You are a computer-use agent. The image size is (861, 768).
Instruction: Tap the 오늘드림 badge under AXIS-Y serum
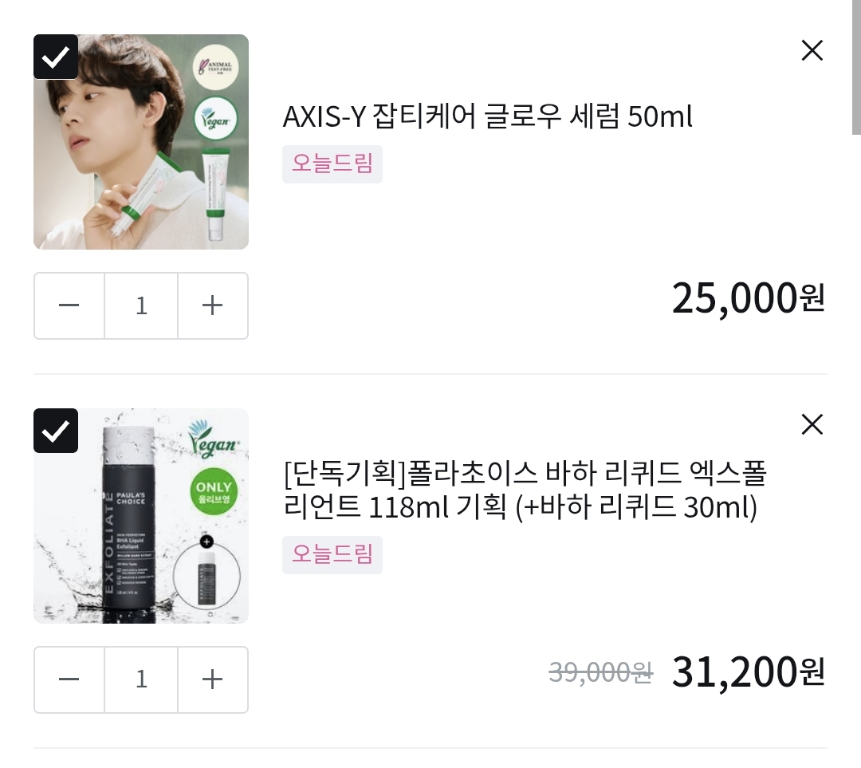(x=332, y=163)
